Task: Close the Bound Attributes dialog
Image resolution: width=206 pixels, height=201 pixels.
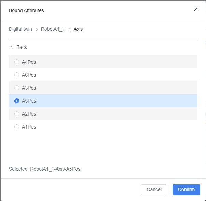Action: (x=196, y=10)
